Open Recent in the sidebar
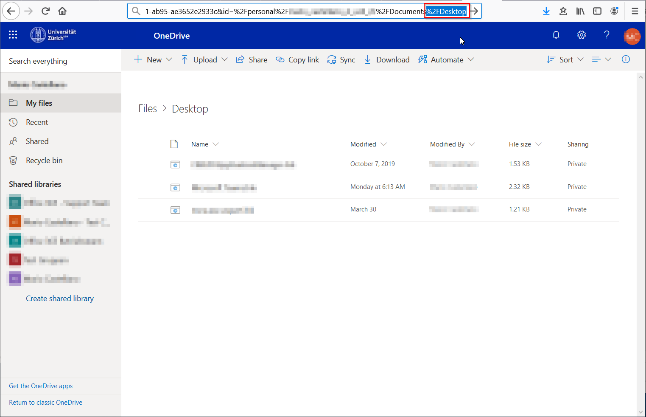This screenshot has width=646, height=417. [x=61, y=122]
